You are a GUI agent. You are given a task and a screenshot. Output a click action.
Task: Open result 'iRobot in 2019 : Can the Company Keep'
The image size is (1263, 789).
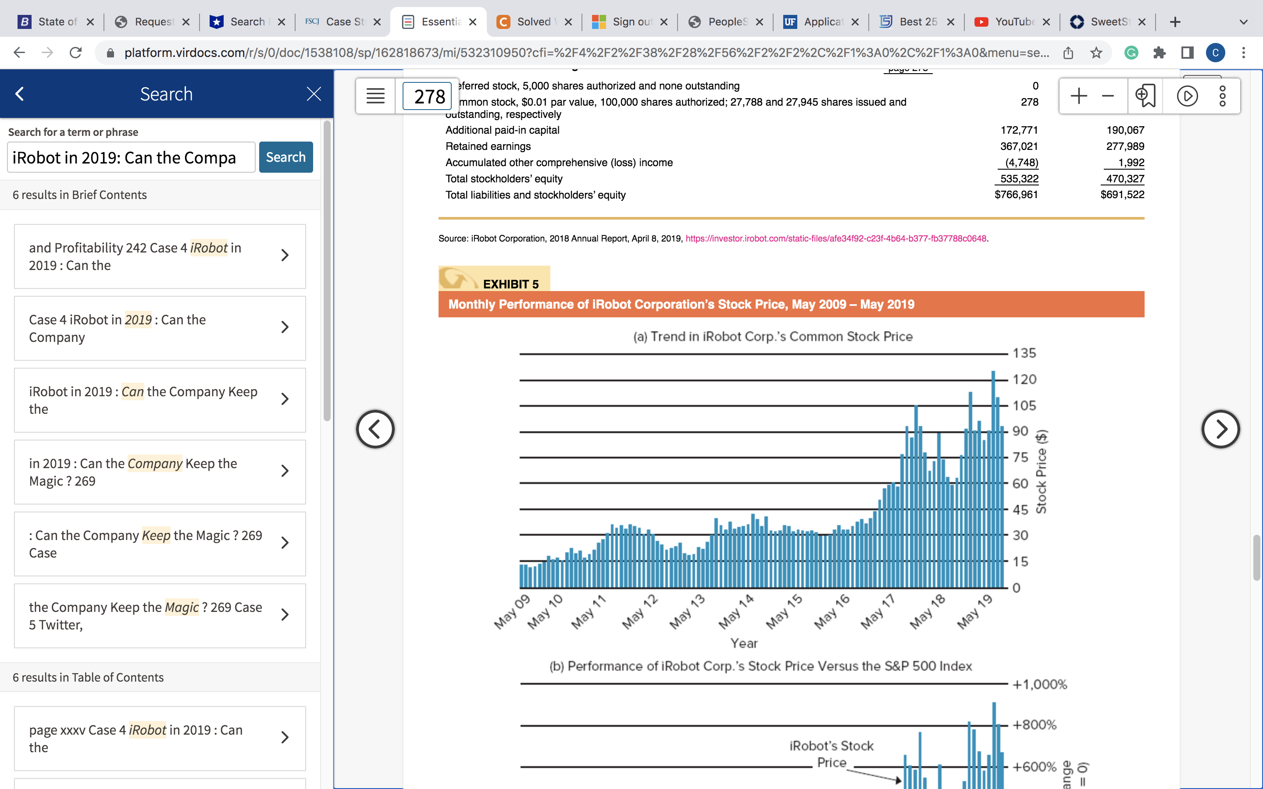click(x=160, y=400)
